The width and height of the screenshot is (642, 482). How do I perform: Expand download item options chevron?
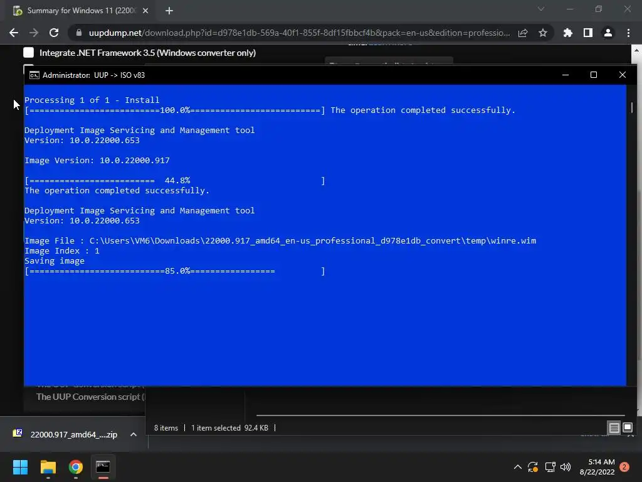134,434
